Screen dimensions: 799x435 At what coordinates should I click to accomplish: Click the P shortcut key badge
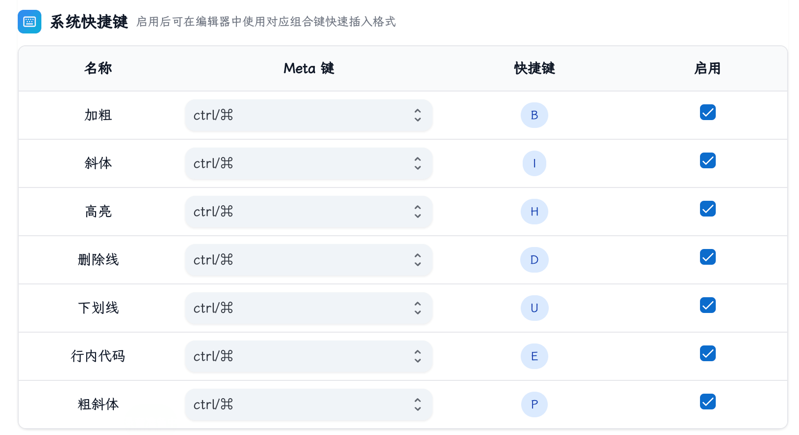point(534,404)
